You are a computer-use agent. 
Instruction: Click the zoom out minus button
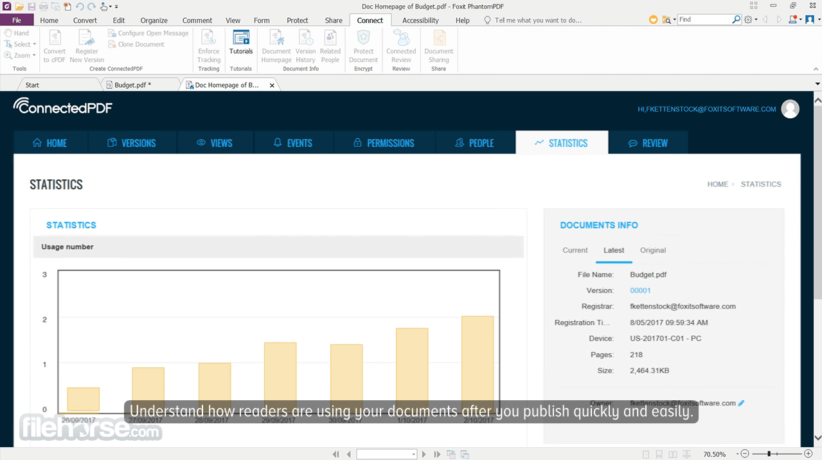tap(744, 454)
